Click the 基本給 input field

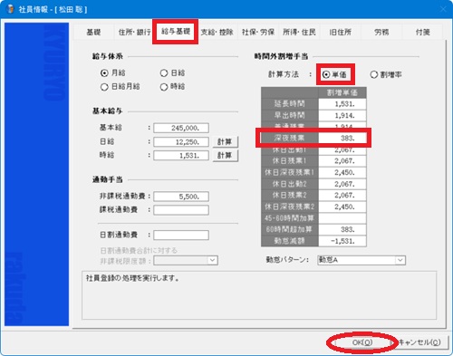(x=181, y=128)
